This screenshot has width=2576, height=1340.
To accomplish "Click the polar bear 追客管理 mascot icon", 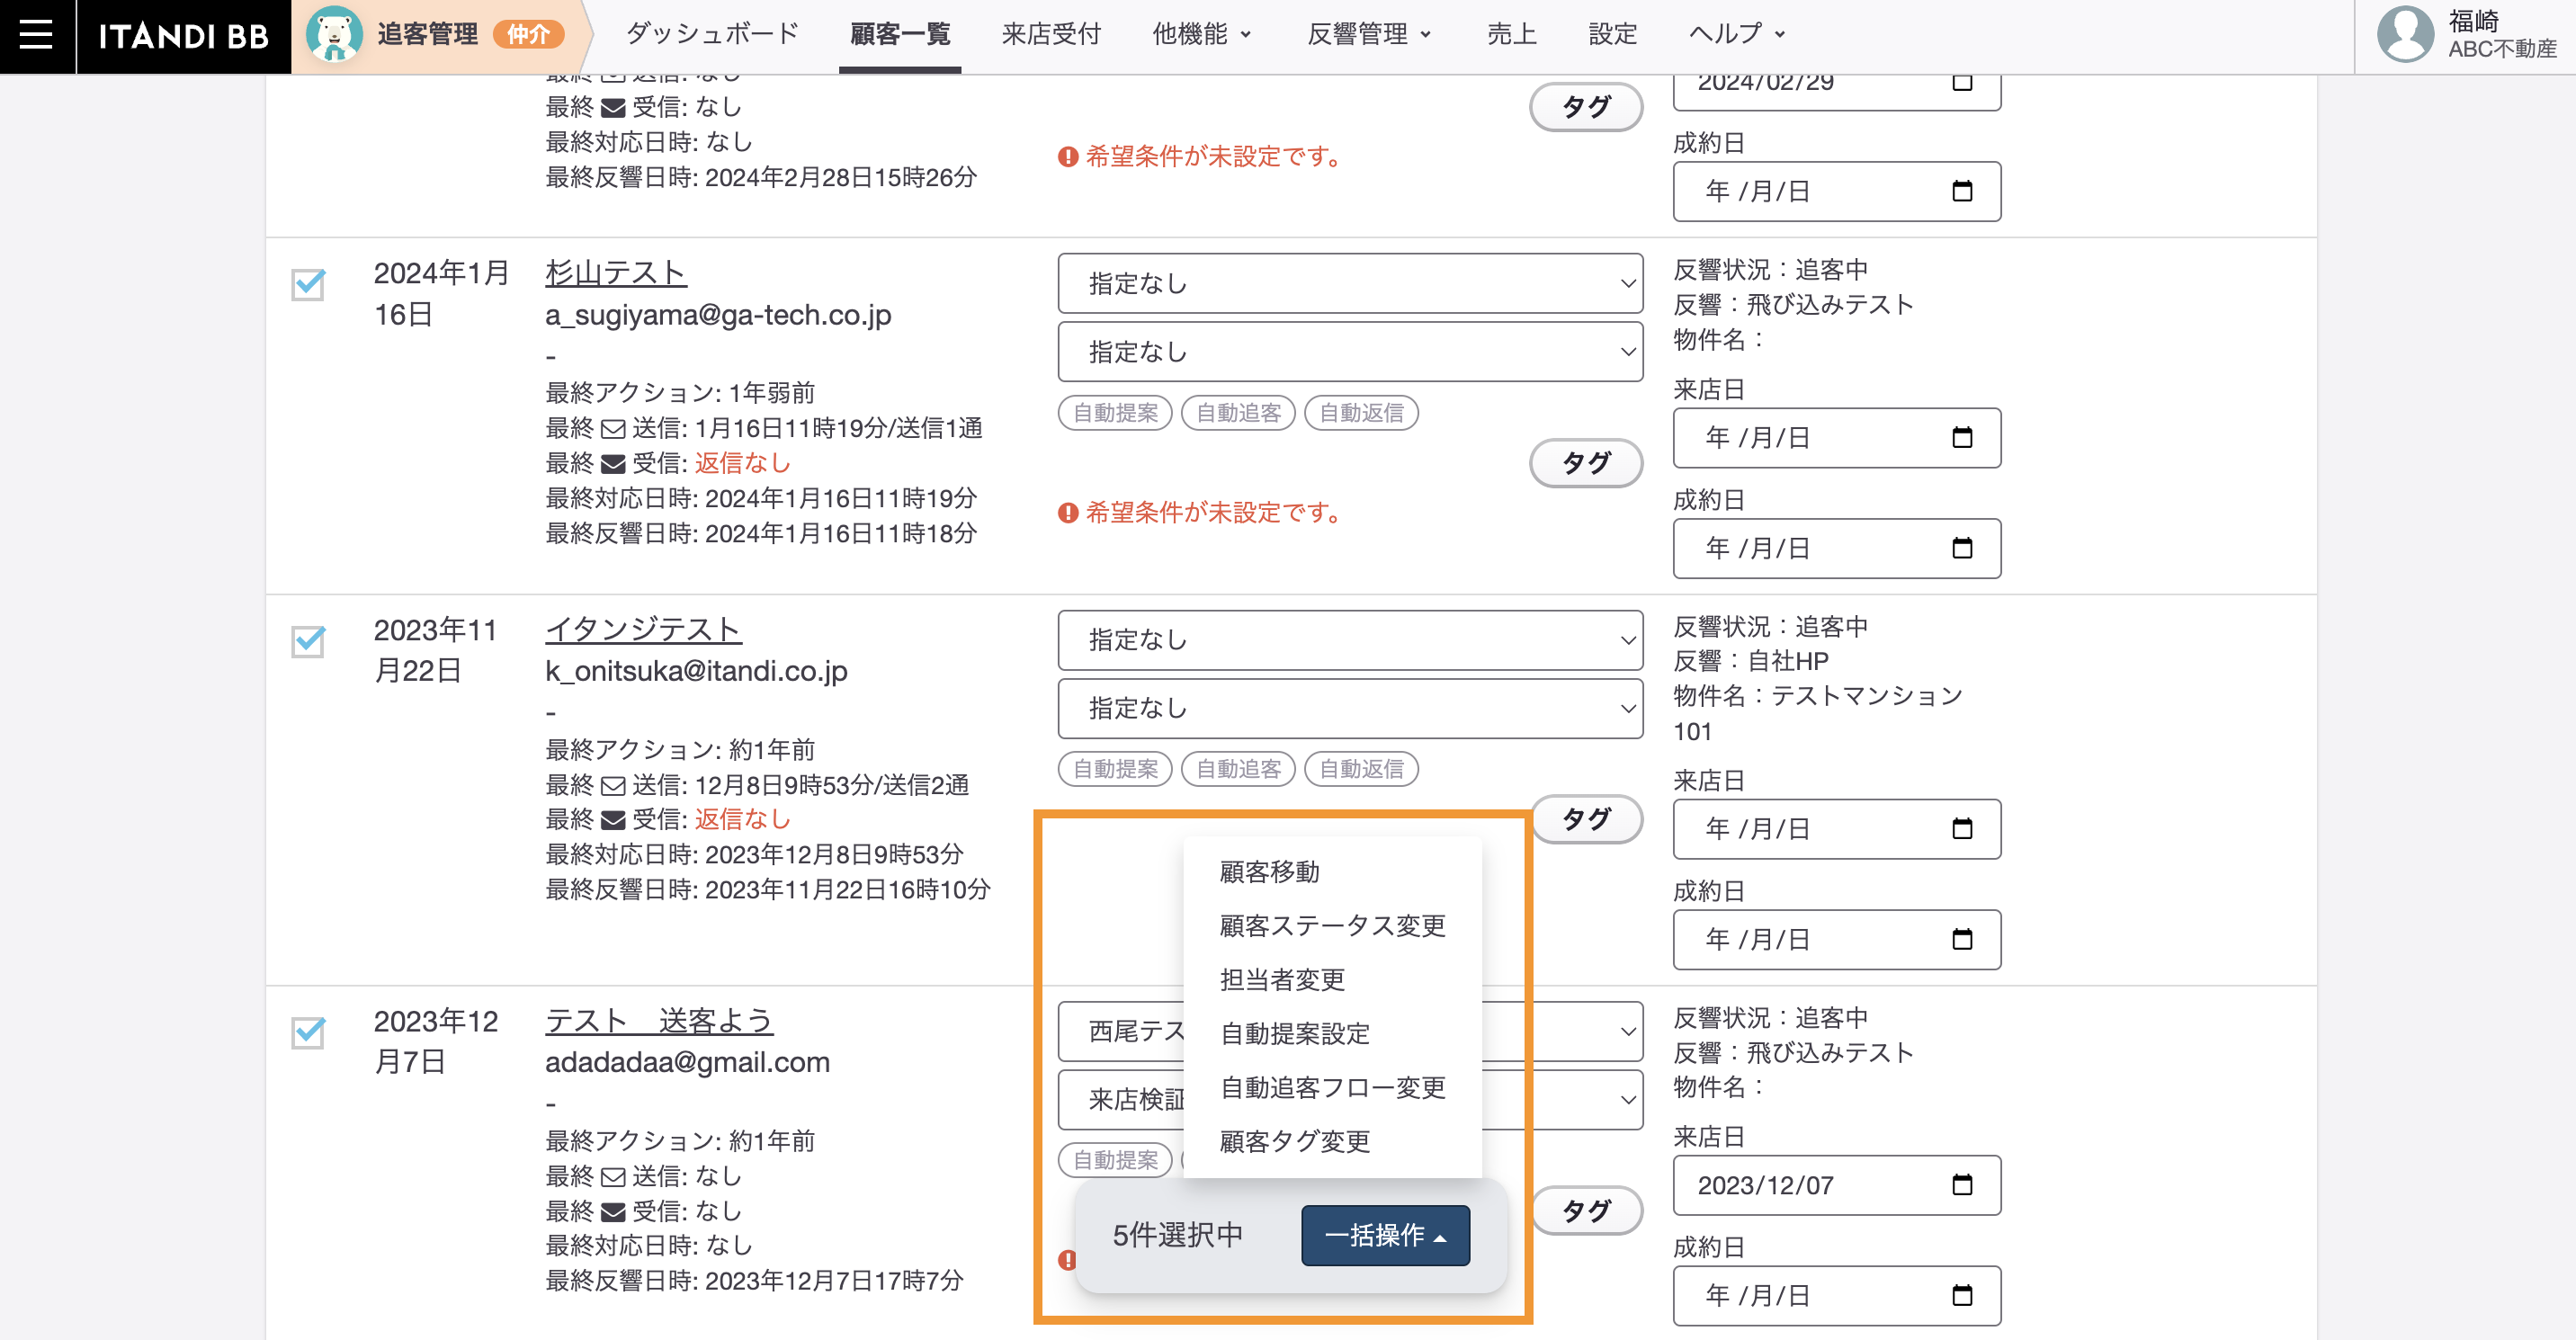I will click(x=335, y=35).
